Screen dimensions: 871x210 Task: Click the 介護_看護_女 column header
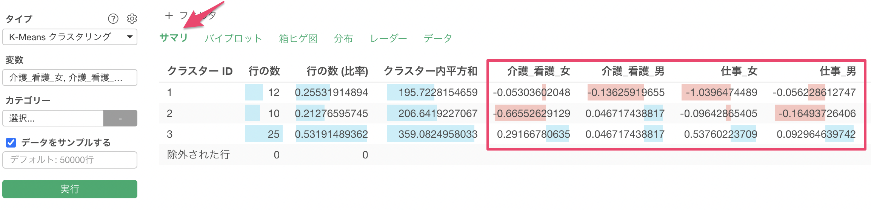538,71
